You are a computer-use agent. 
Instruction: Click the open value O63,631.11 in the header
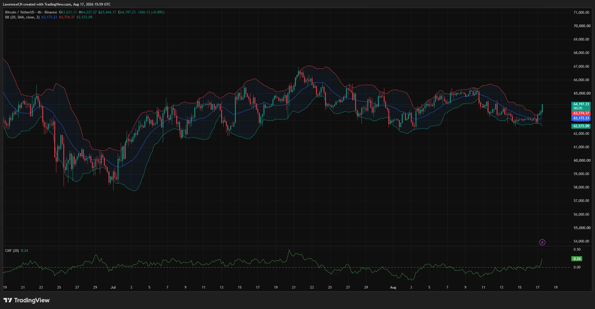click(x=68, y=12)
